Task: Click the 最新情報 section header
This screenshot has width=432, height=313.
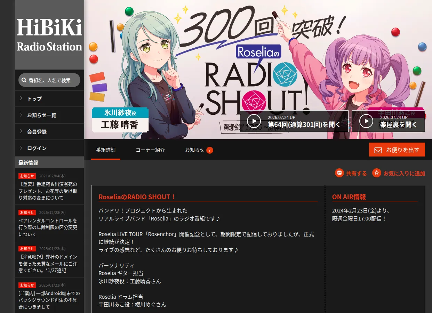Action: [x=49, y=162]
